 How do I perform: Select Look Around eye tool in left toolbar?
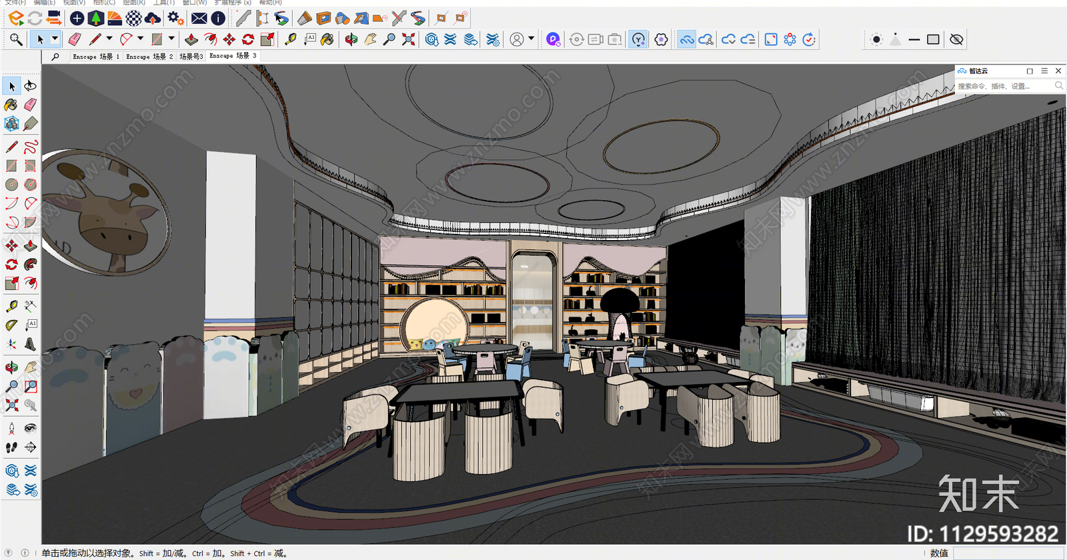click(31, 428)
